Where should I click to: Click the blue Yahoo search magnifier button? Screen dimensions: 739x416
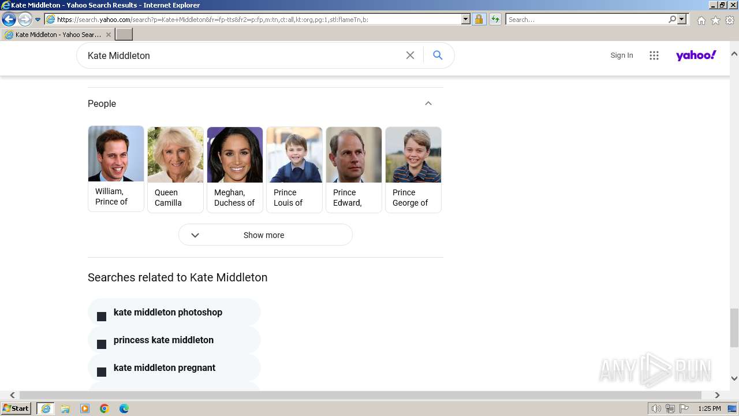click(x=438, y=55)
